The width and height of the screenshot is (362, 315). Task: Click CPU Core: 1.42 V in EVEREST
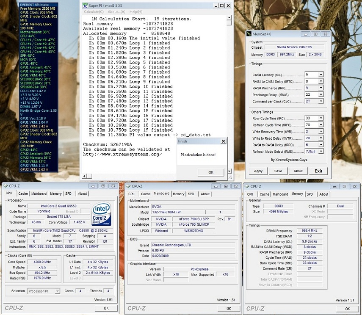(x=33, y=91)
